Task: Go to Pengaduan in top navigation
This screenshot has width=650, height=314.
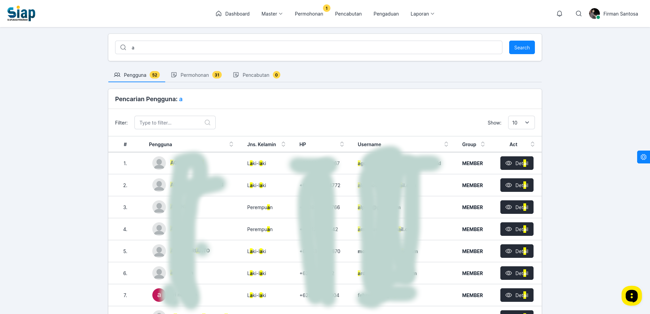Action: coord(386,14)
